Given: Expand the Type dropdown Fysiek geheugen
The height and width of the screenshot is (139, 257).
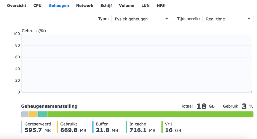Looking at the screenshot, I should tap(141, 19).
